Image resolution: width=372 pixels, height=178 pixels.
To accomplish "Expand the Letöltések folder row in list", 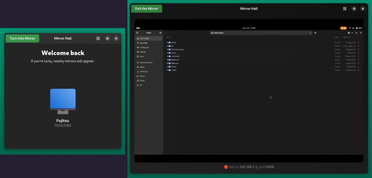I will pyautogui.click(x=167, y=56).
